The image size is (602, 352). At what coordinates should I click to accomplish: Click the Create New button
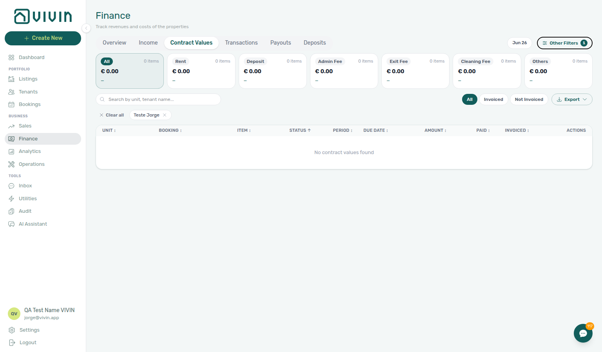43,38
